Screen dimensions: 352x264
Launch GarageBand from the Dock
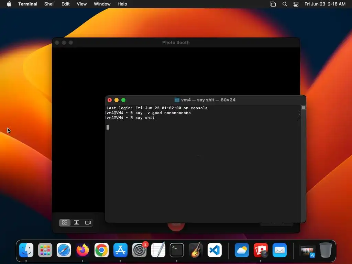click(x=196, y=250)
